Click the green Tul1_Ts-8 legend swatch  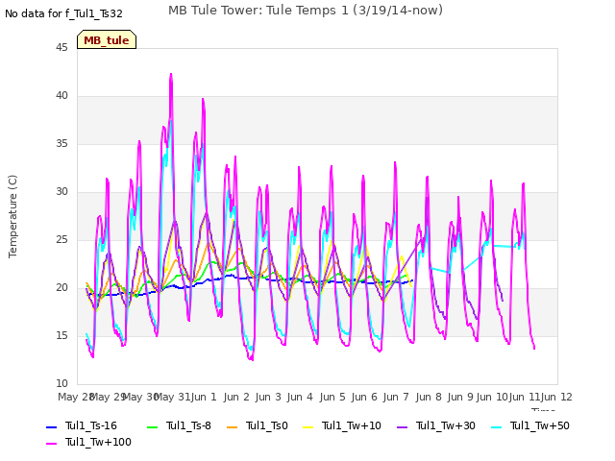pos(152,426)
